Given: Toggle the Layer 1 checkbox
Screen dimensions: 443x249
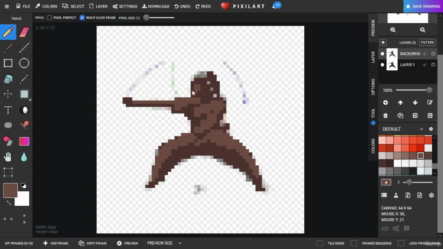Looking at the screenshot, I should click(x=433, y=64).
